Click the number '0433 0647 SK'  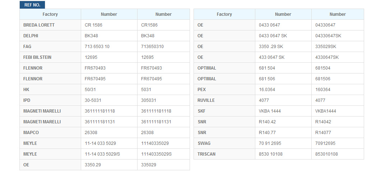point(273,36)
